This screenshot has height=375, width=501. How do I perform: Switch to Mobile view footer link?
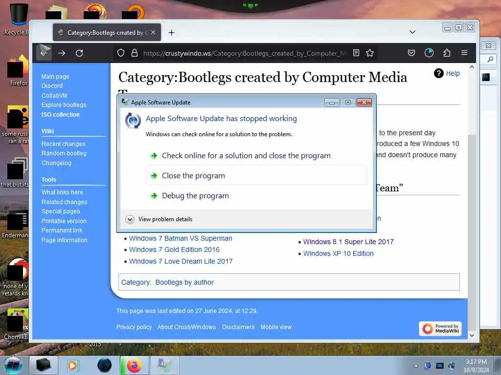(276, 327)
